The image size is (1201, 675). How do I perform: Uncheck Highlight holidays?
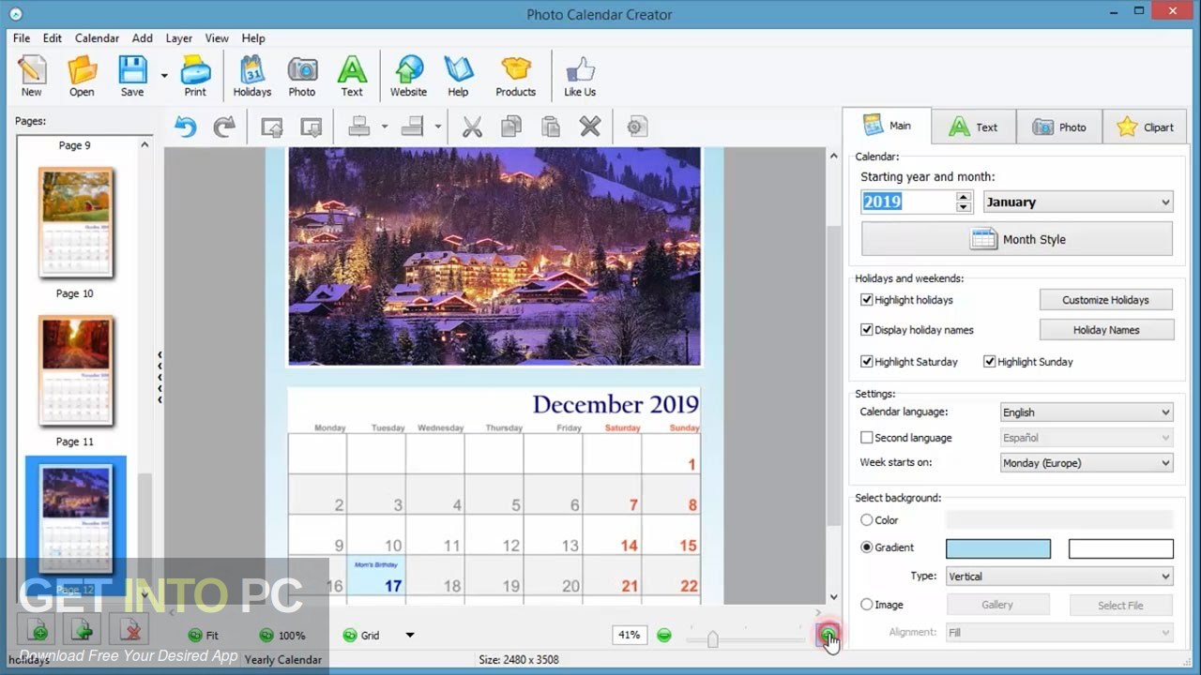(x=867, y=300)
